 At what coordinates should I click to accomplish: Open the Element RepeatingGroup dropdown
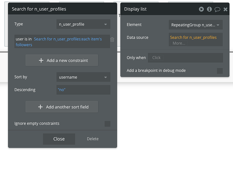[196, 25]
